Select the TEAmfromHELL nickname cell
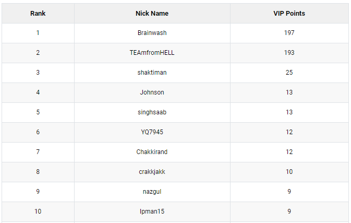Viewport: 351px width, 223px height. 152,53
